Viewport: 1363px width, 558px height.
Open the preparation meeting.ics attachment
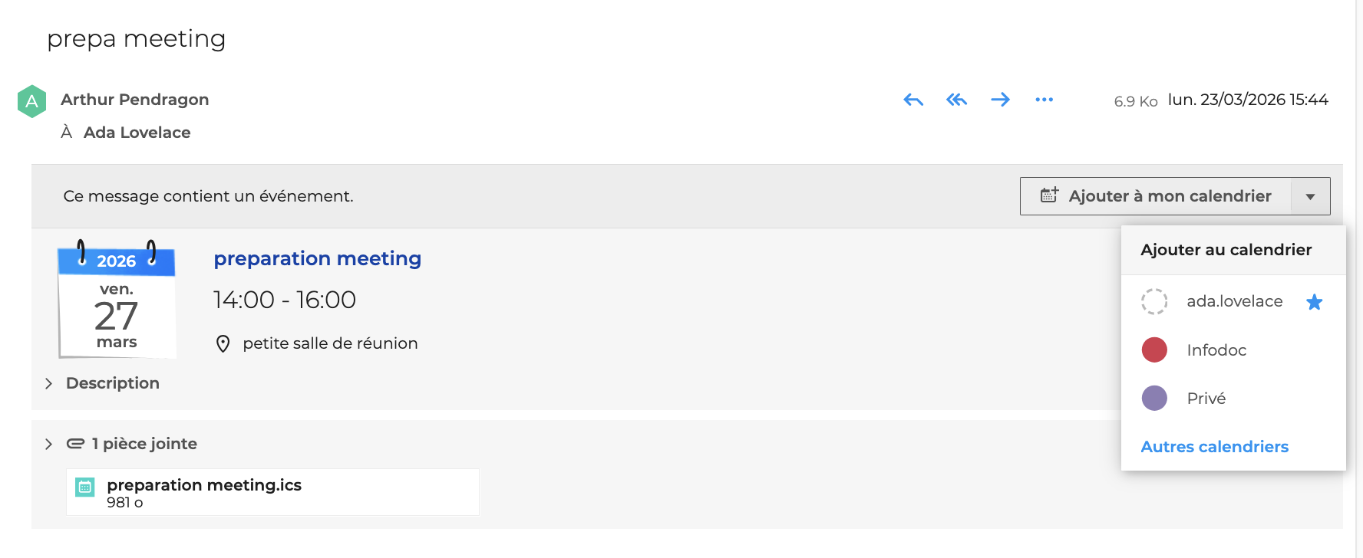click(x=204, y=485)
